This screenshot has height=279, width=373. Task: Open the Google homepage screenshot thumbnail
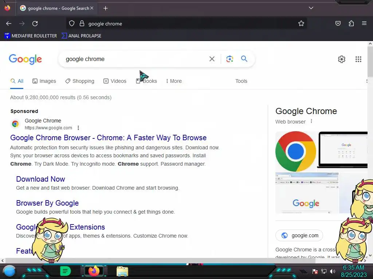307,193
